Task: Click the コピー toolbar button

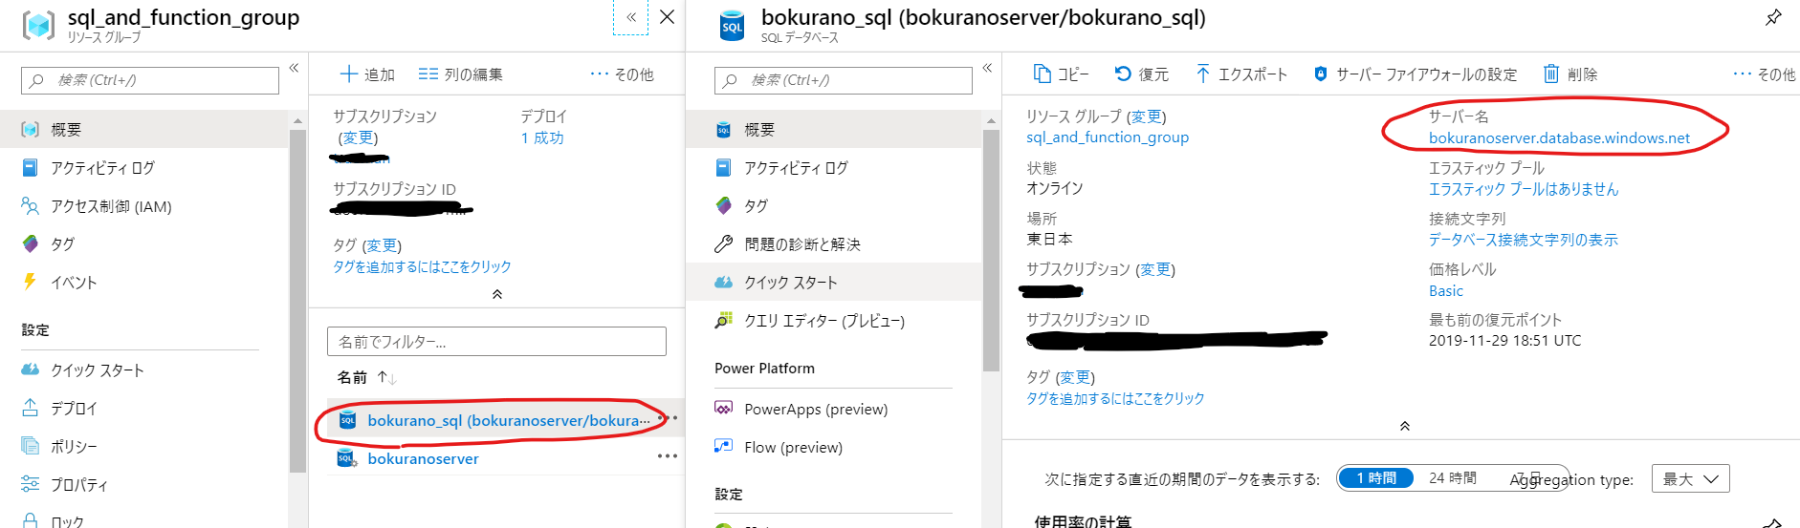Action: click(1061, 74)
